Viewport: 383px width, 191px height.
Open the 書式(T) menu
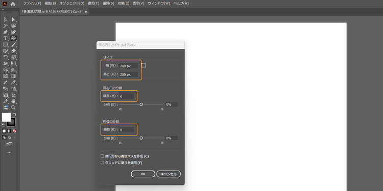pos(93,4)
